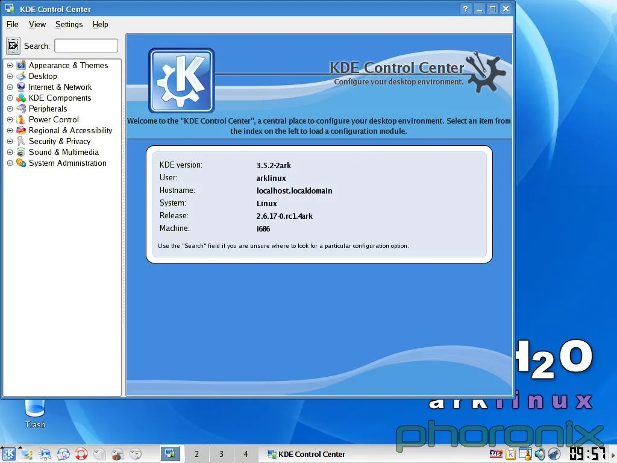Screen dimensions: 617x463
Task: Open the window menu icon in title bar
Action: click(x=10, y=8)
